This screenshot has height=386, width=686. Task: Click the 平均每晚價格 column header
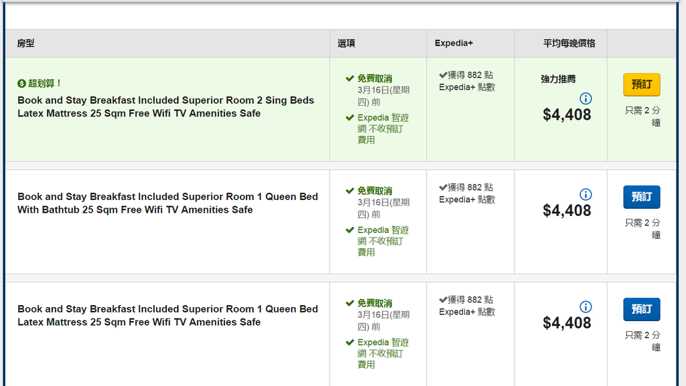pos(569,43)
